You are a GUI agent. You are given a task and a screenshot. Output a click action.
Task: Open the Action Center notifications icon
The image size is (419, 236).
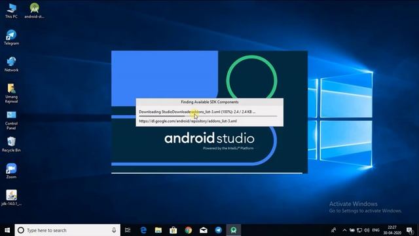(410, 230)
